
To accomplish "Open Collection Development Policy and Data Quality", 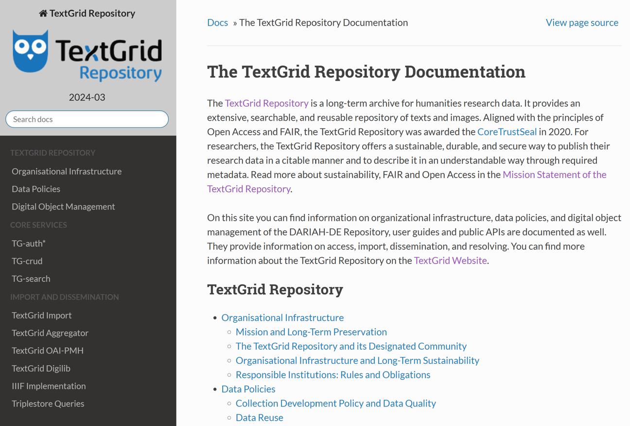I will 336,403.
